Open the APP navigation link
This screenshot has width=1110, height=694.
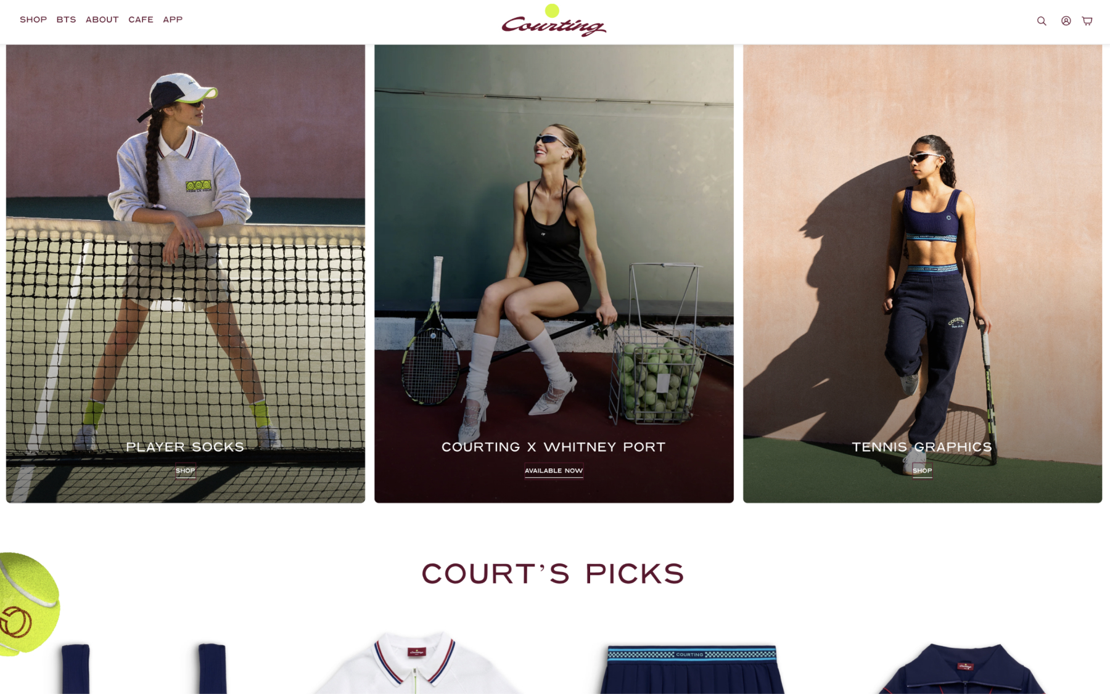coord(173,20)
